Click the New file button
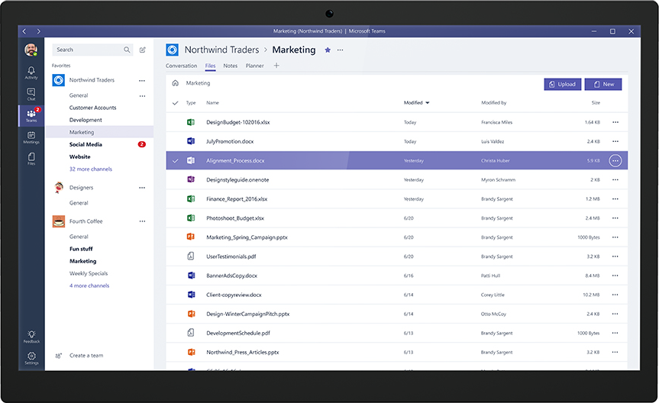This screenshot has width=659, height=403. point(603,85)
